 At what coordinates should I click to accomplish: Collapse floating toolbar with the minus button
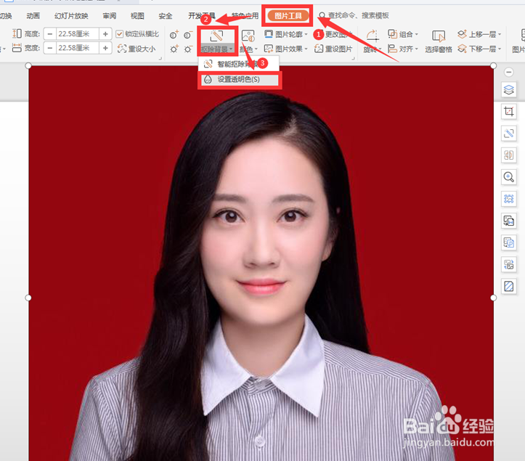point(508,72)
